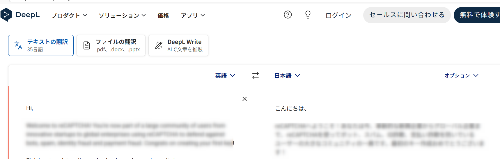500x159 pixels.
Task: Change source language 英語 dropdown
Action: coord(225,76)
